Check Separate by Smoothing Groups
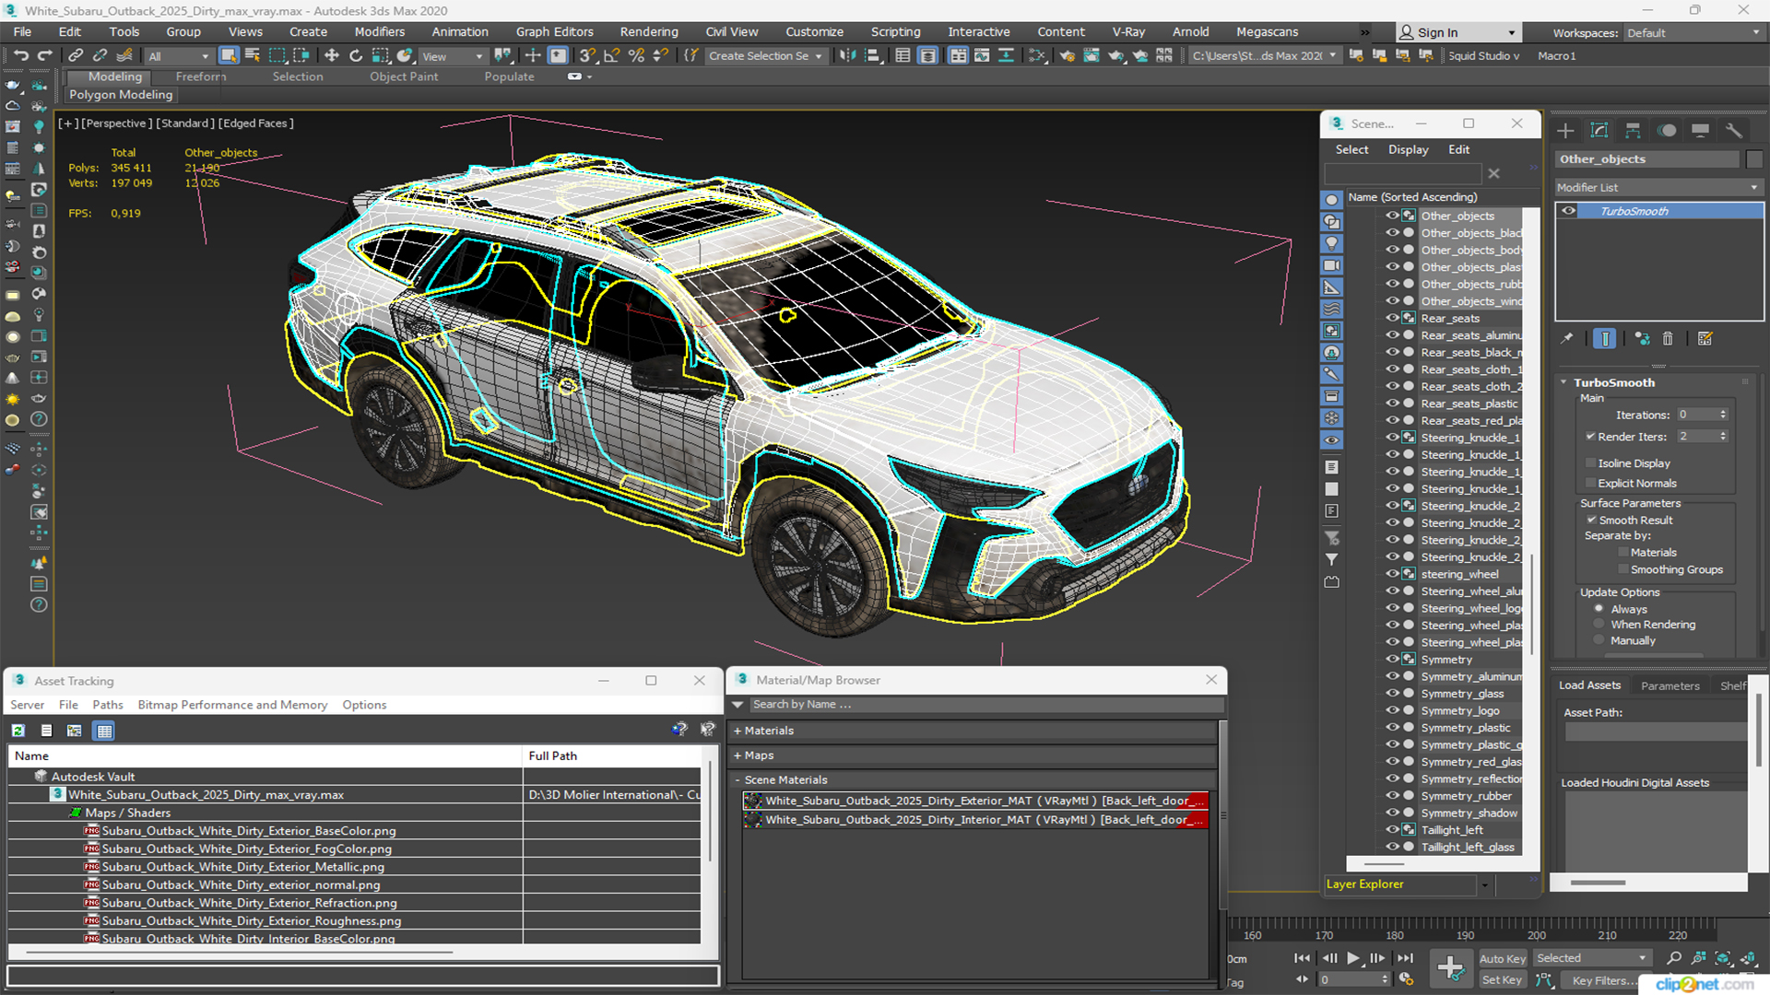The width and height of the screenshot is (1770, 995). 1623,570
